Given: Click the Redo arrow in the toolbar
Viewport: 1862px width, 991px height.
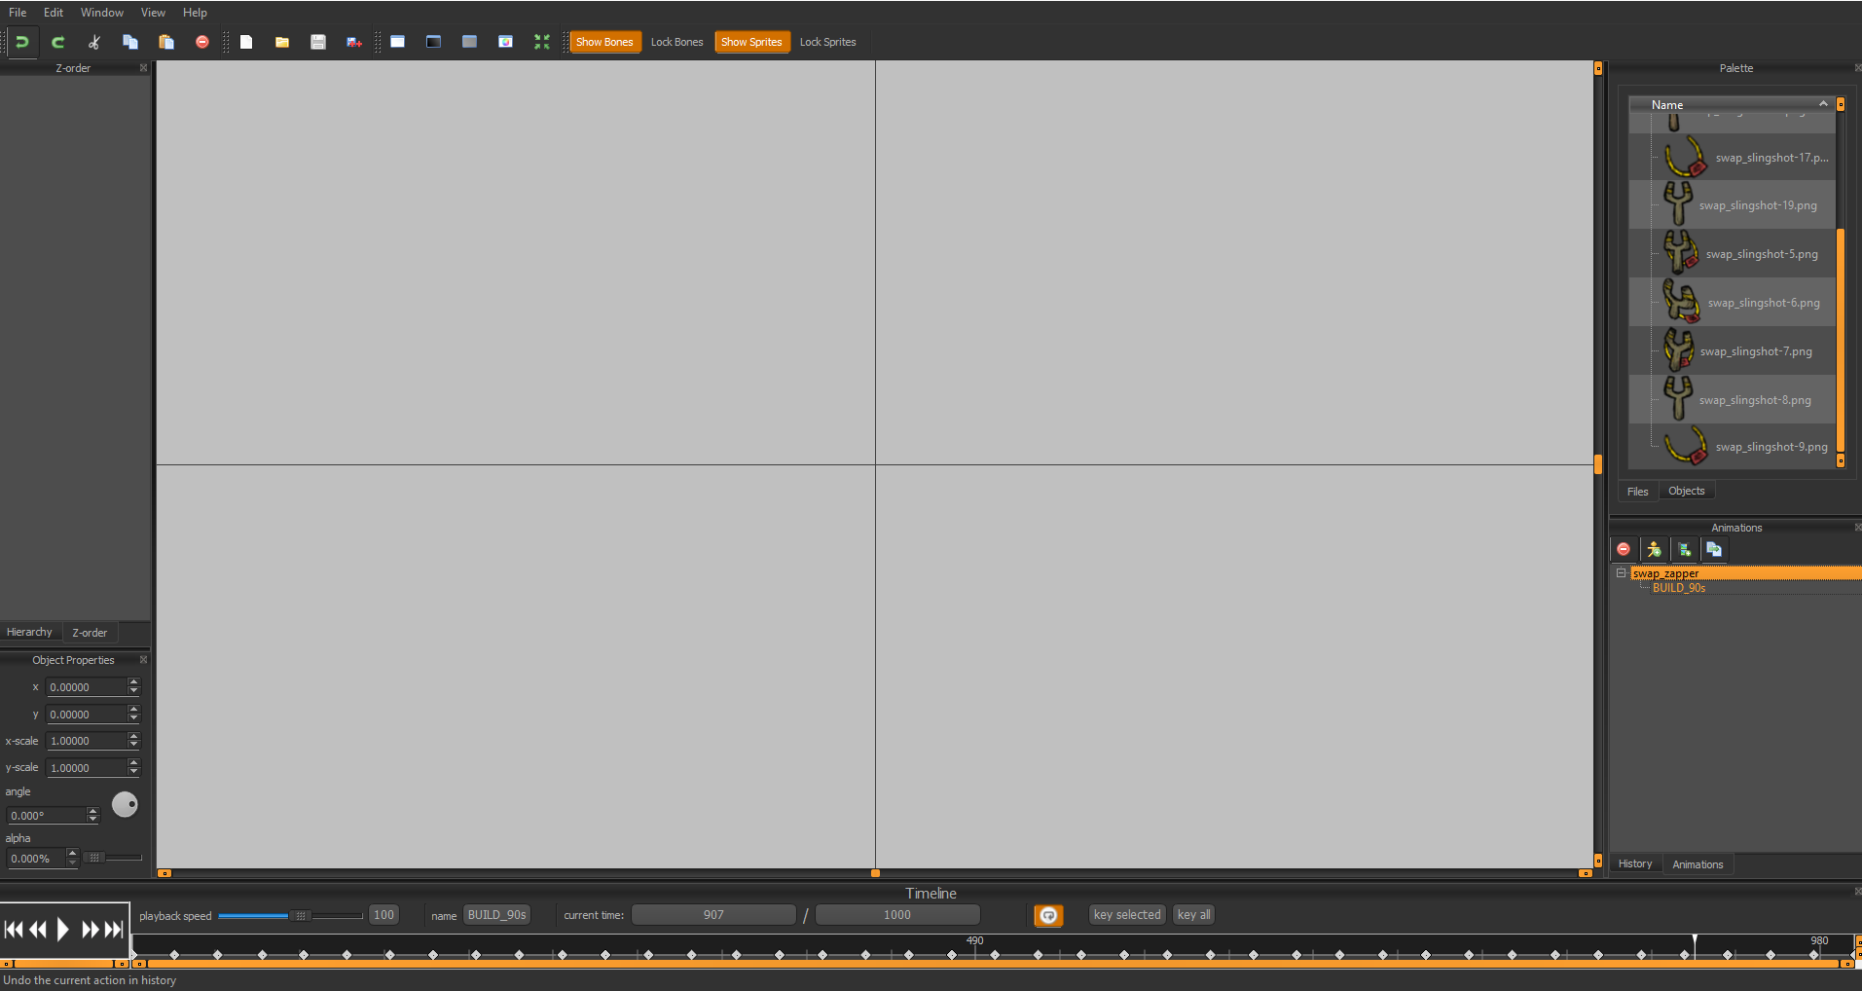Looking at the screenshot, I should click(57, 42).
